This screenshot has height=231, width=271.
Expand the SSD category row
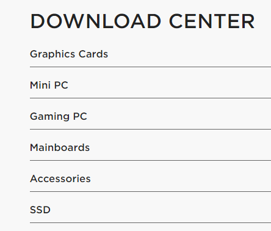(150, 210)
